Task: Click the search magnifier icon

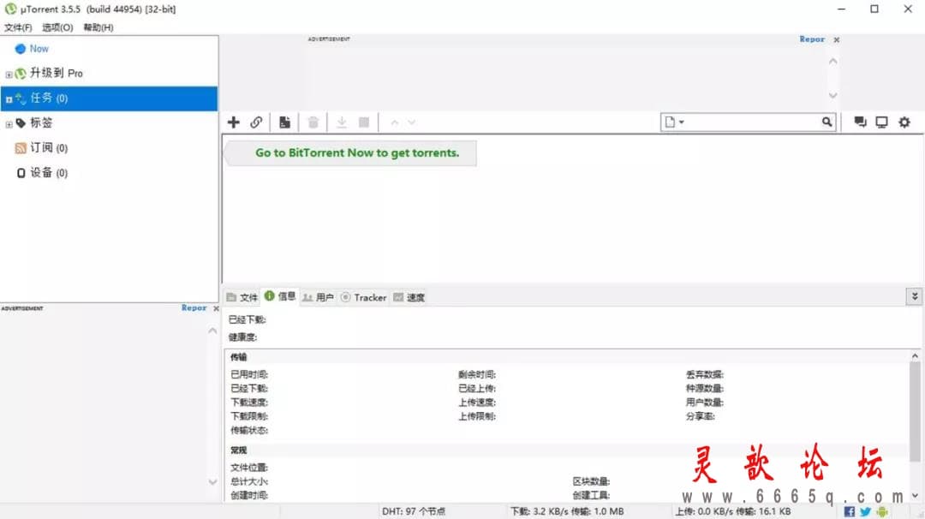Action: coord(827,122)
